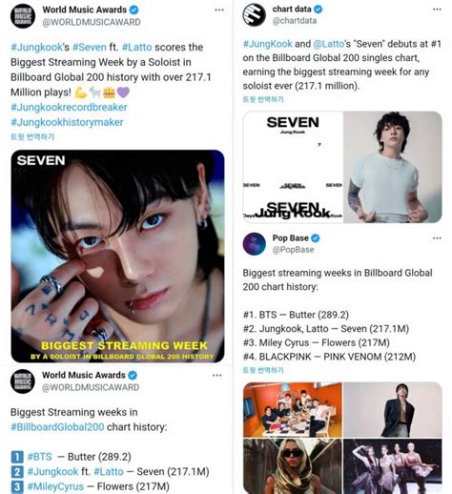
Task: Click the #BillboardGlobal200 hashtag
Action: tap(57, 426)
